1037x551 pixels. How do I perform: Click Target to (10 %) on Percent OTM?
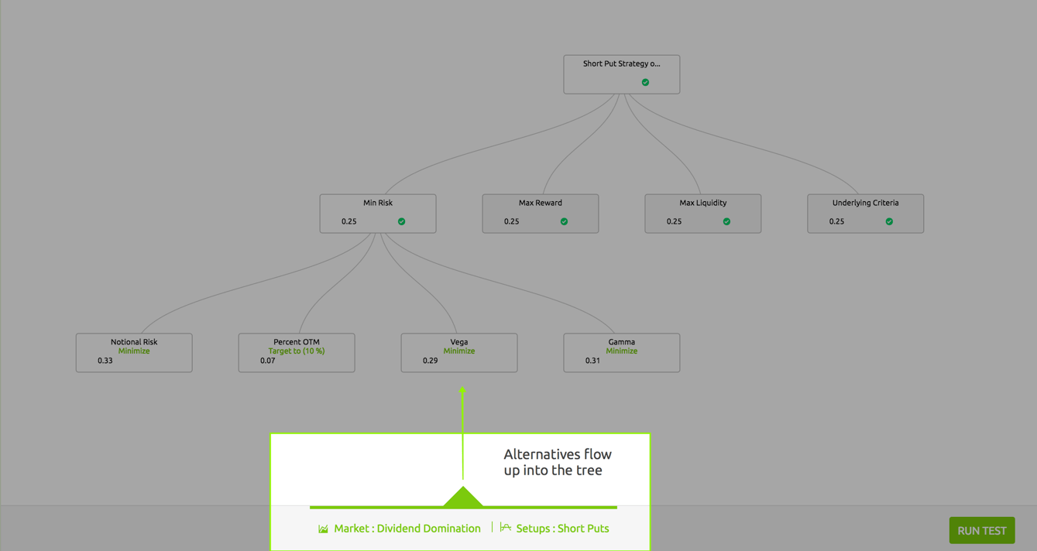pyautogui.click(x=296, y=350)
